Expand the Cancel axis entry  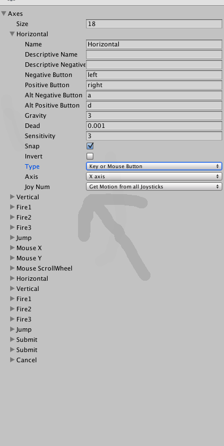[x=12, y=360]
